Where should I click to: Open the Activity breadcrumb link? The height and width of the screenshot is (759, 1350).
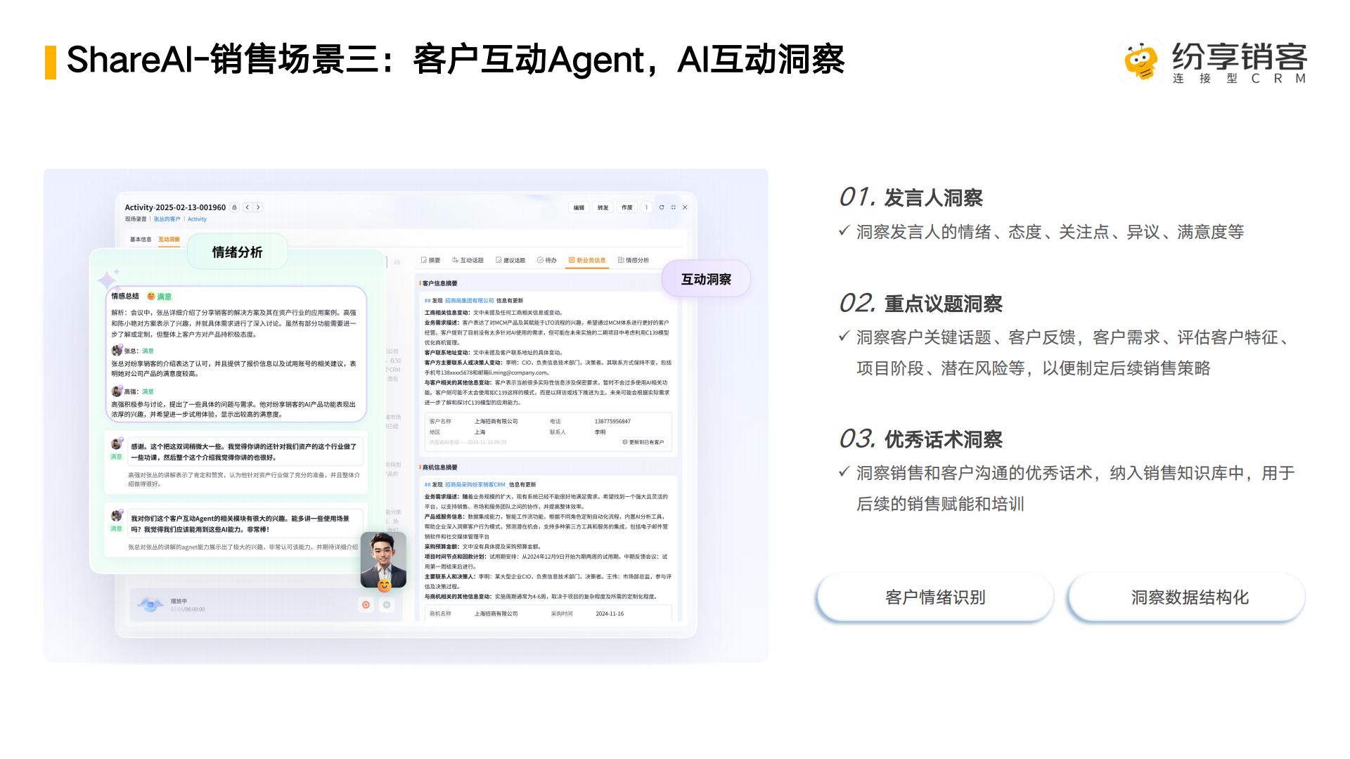click(197, 219)
